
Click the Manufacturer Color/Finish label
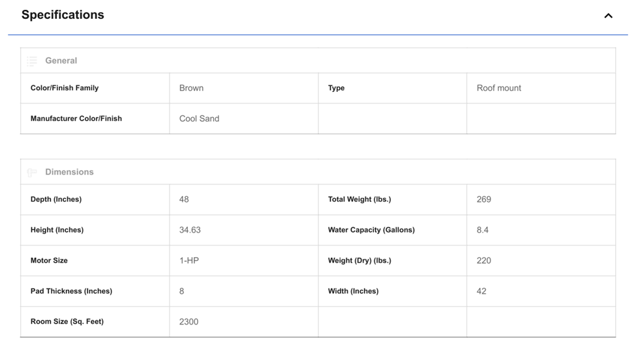[76, 119]
